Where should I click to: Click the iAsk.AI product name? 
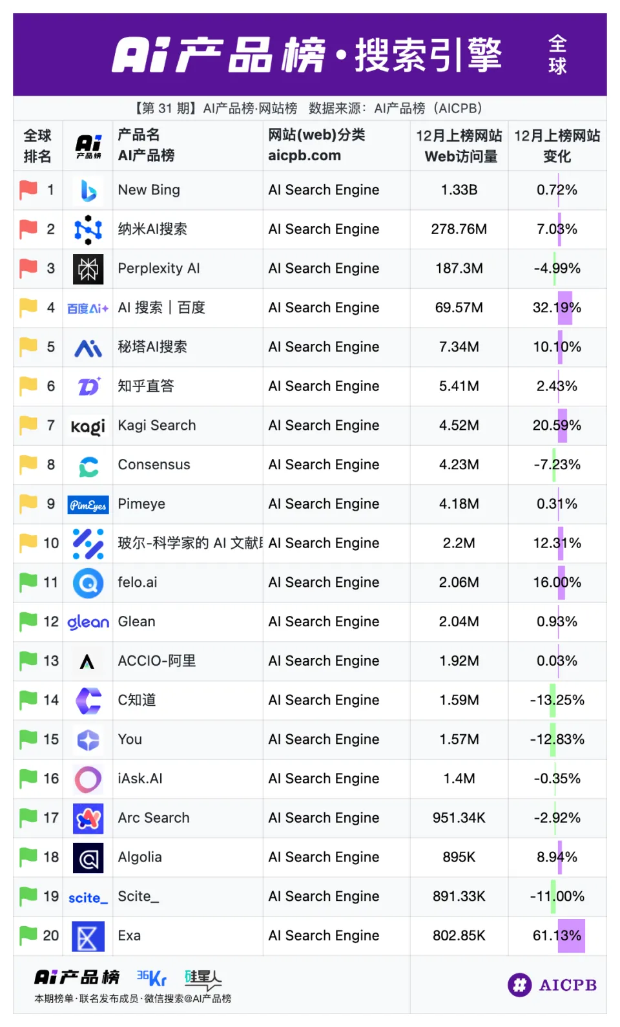[x=140, y=779]
